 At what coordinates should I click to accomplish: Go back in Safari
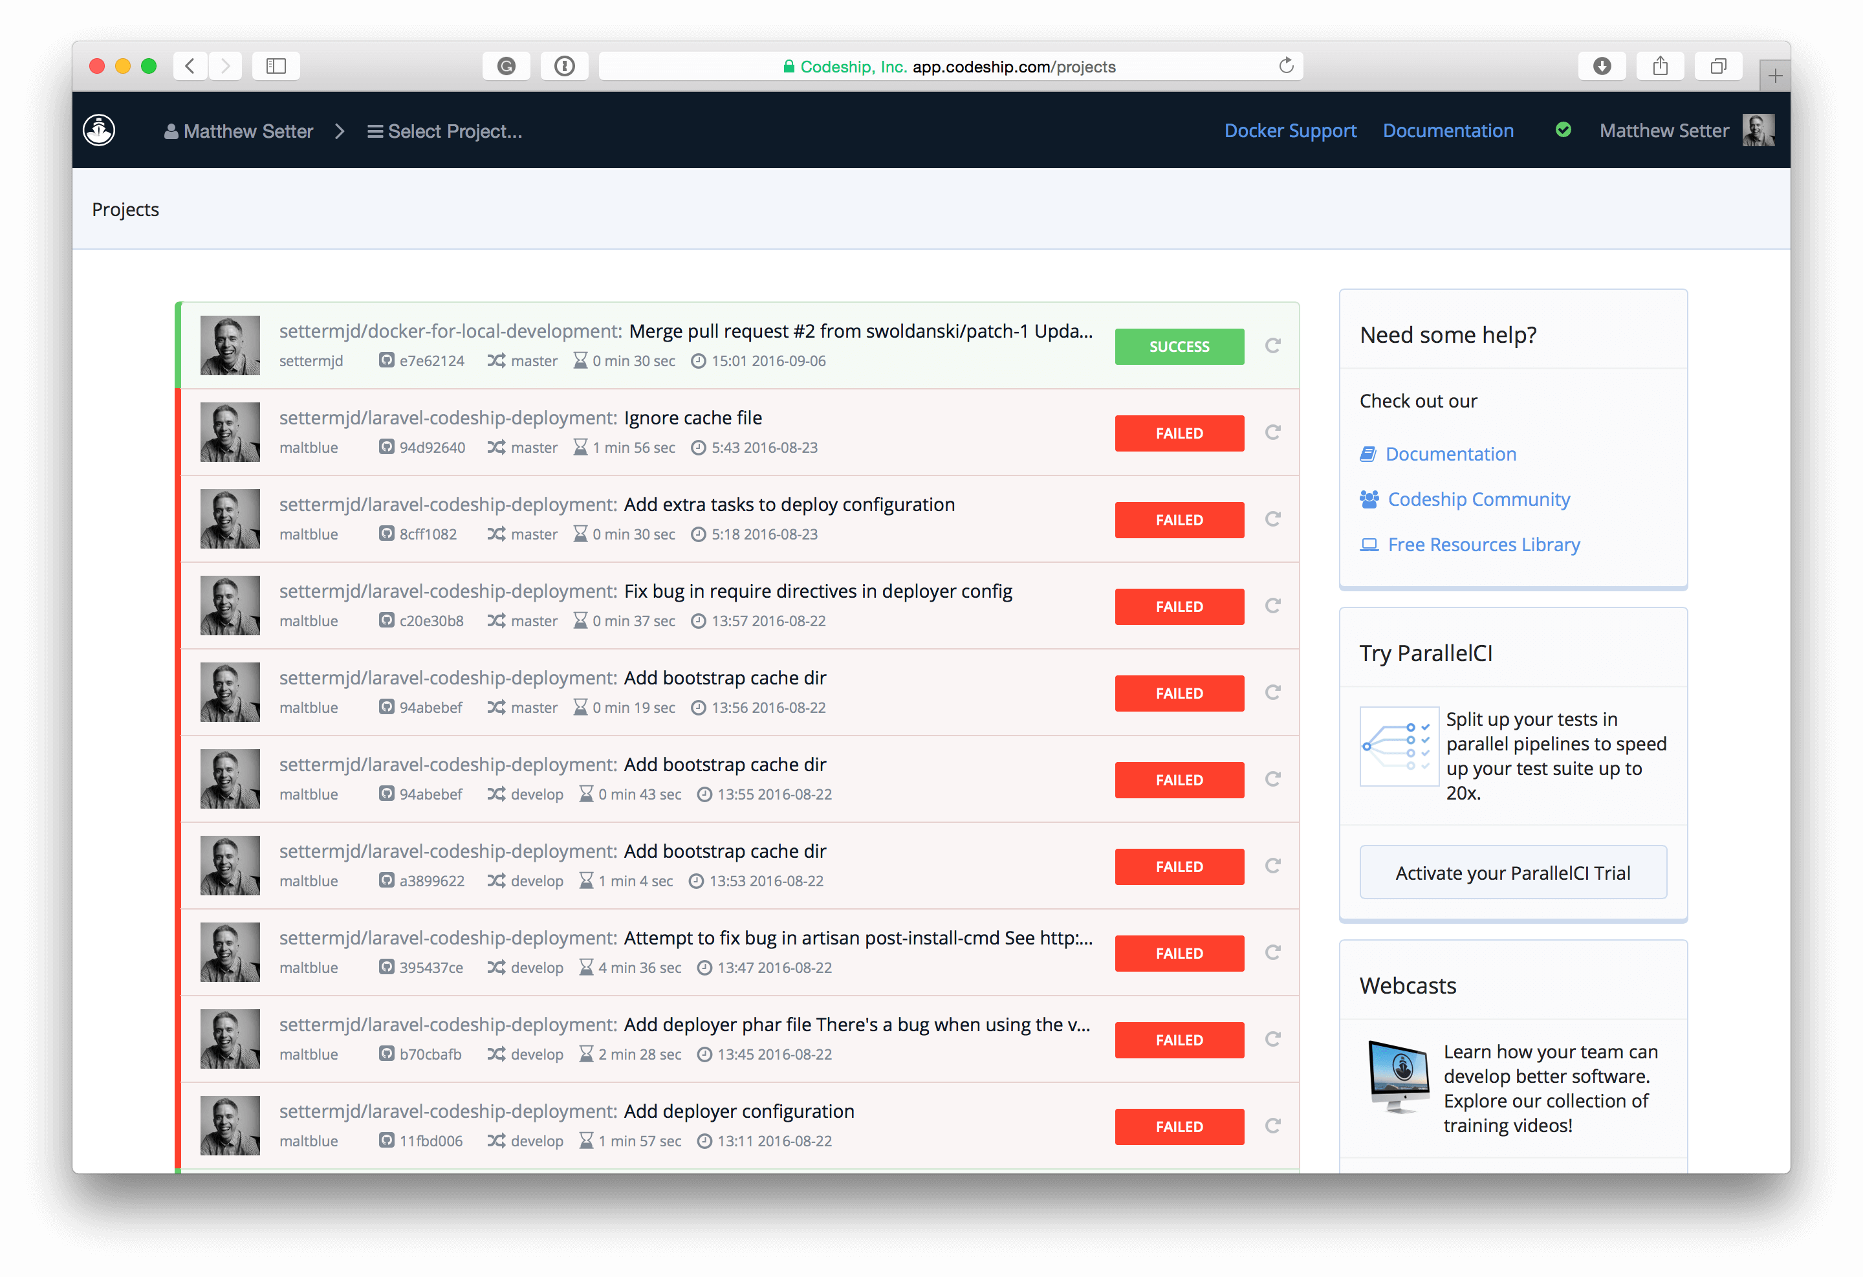tap(190, 66)
